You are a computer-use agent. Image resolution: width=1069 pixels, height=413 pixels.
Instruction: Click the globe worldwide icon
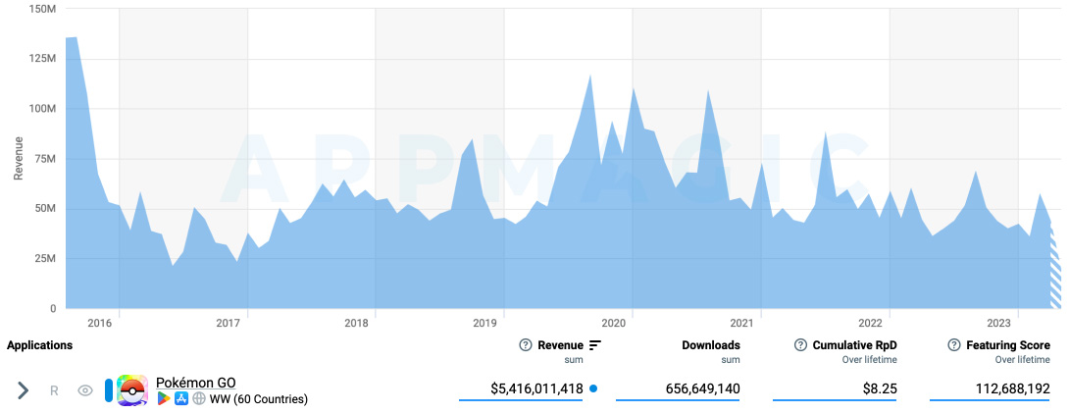click(x=199, y=398)
